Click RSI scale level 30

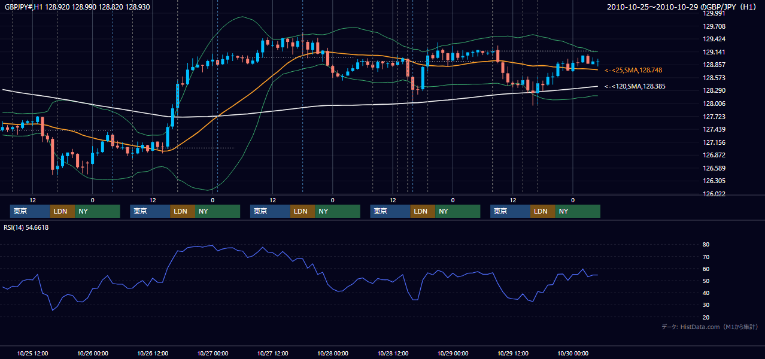(706, 305)
